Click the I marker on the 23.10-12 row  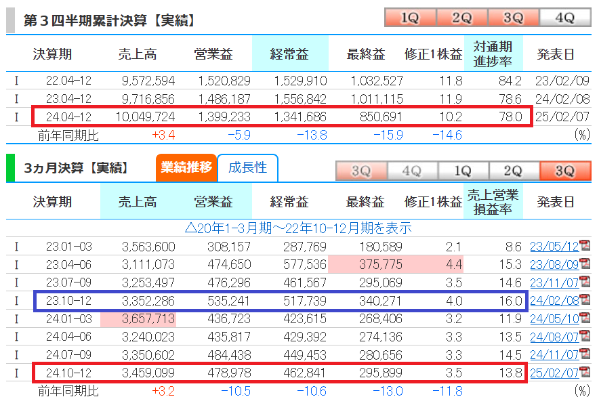[x=16, y=301]
